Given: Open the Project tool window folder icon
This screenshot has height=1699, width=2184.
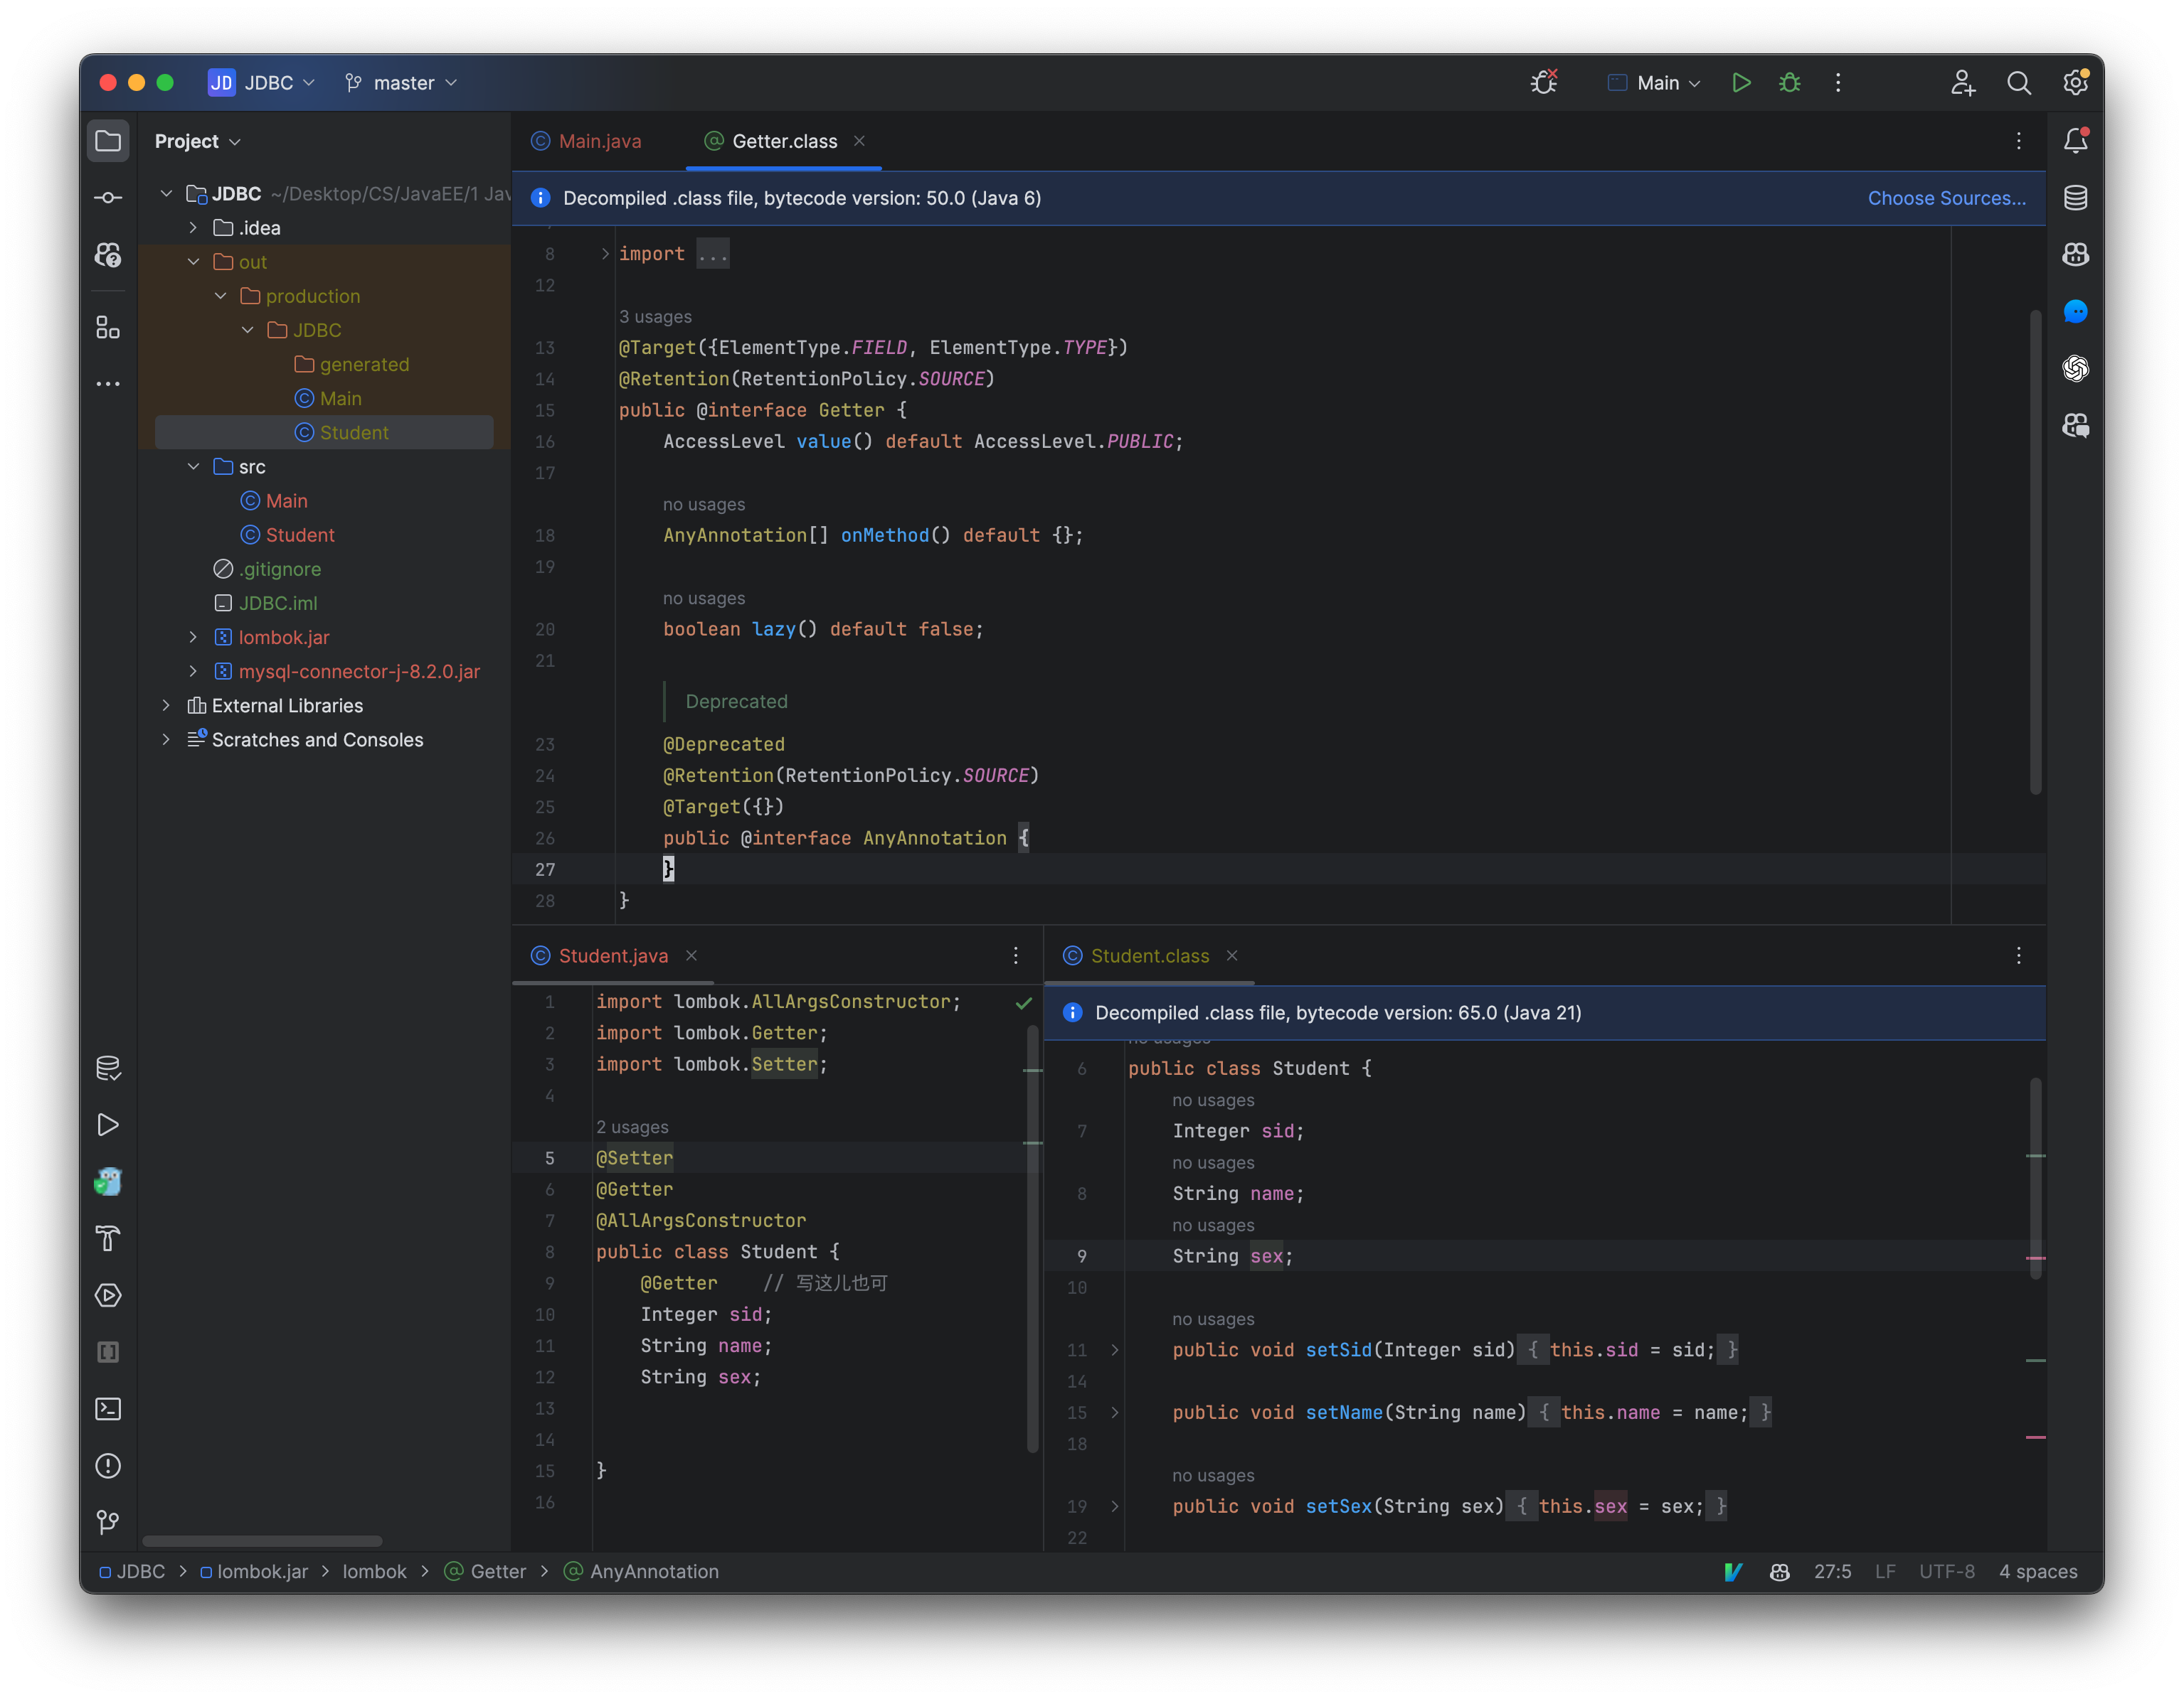Looking at the screenshot, I should [108, 141].
